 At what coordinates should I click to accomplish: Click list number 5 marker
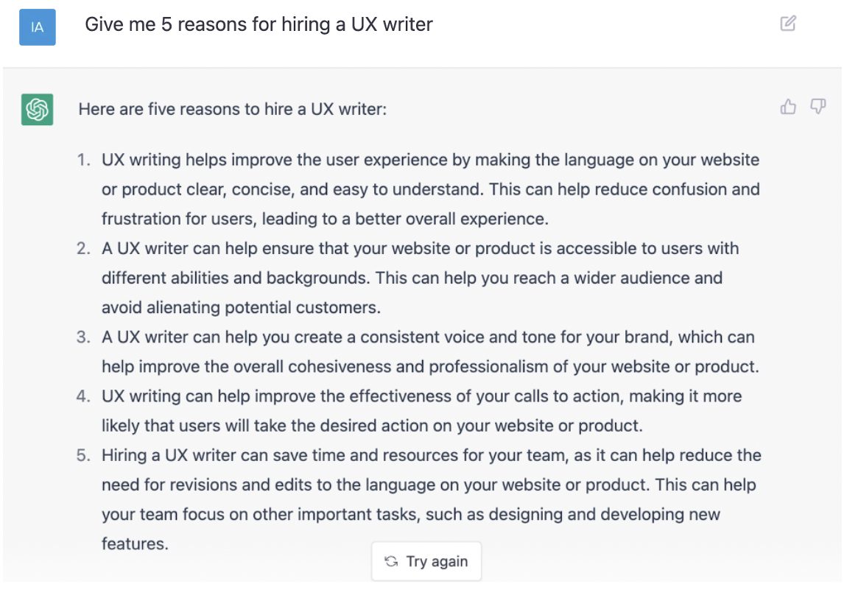(84, 454)
